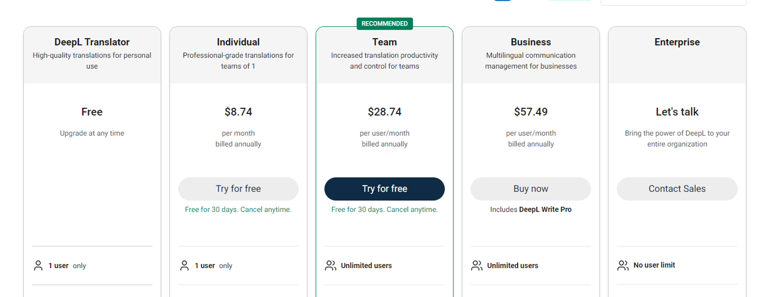Select the Individual plan heading
The height and width of the screenshot is (297, 777).
(x=238, y=42)
